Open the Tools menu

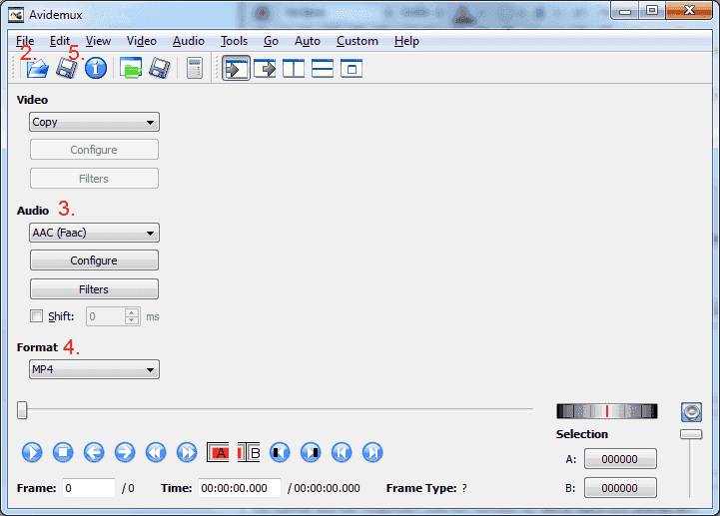pyautogui.click(x=235, y=41)
